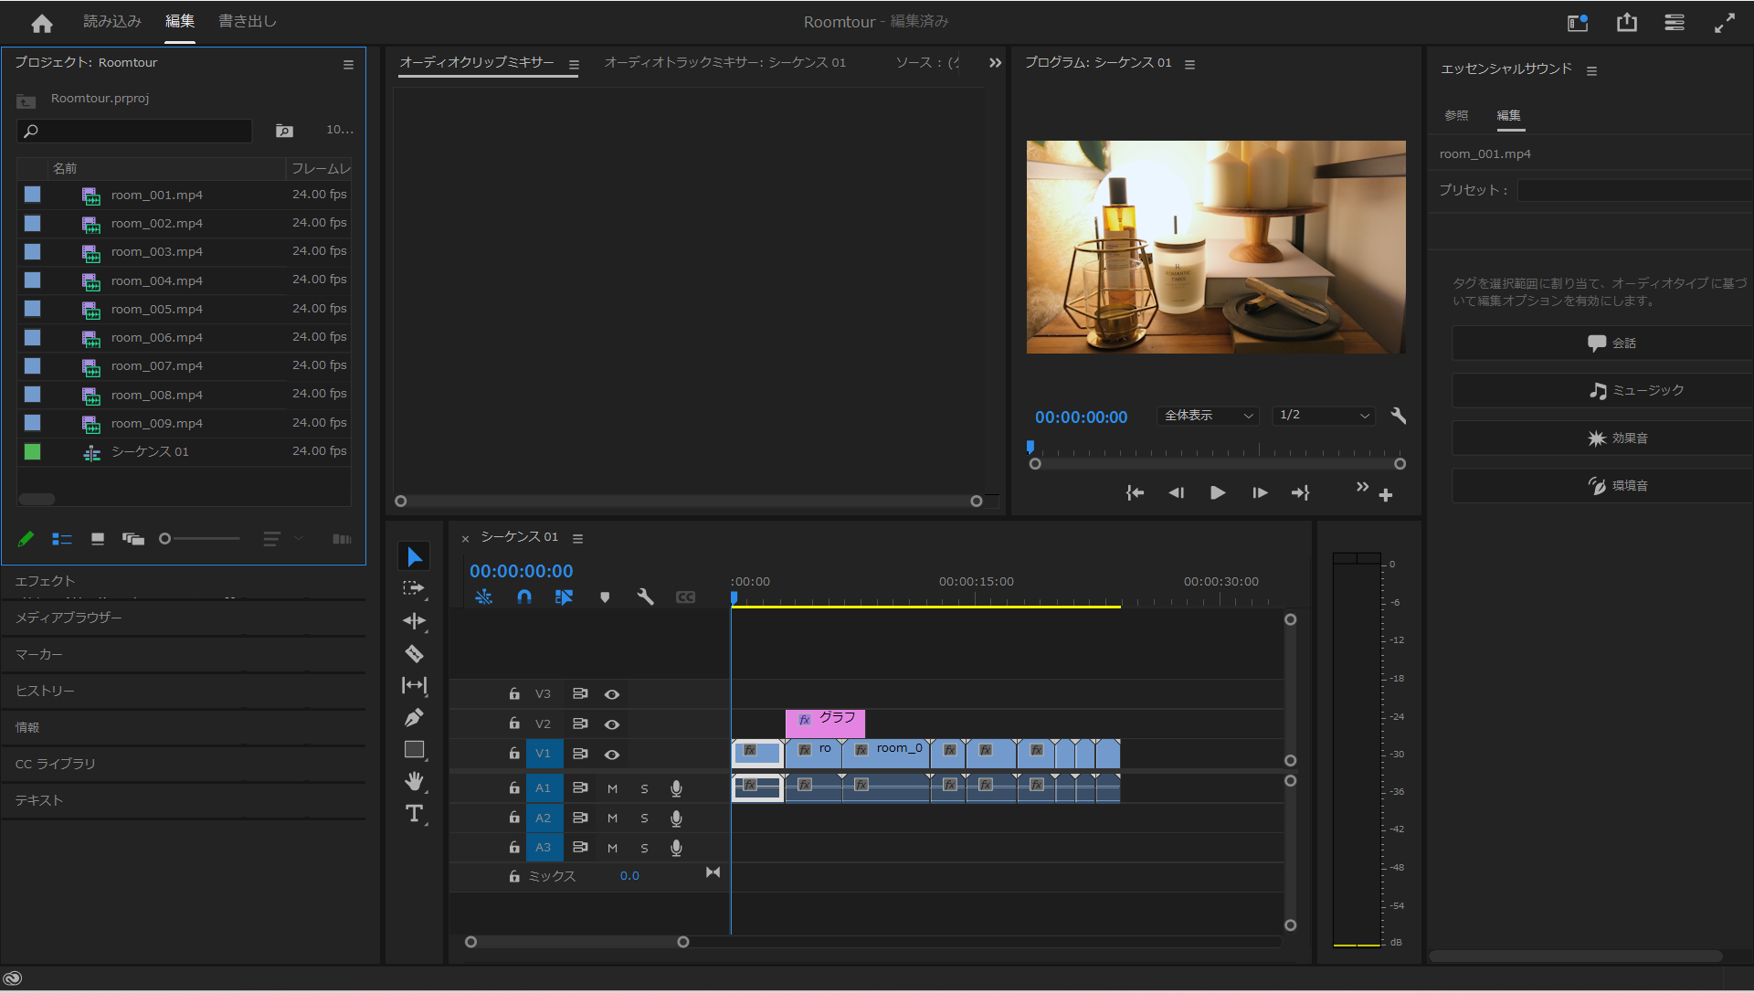Click Creative Cloud status icon

[x=13, y=978]
